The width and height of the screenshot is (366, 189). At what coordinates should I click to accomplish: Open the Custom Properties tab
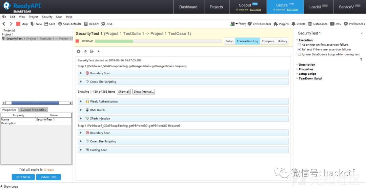click(33, 110)
